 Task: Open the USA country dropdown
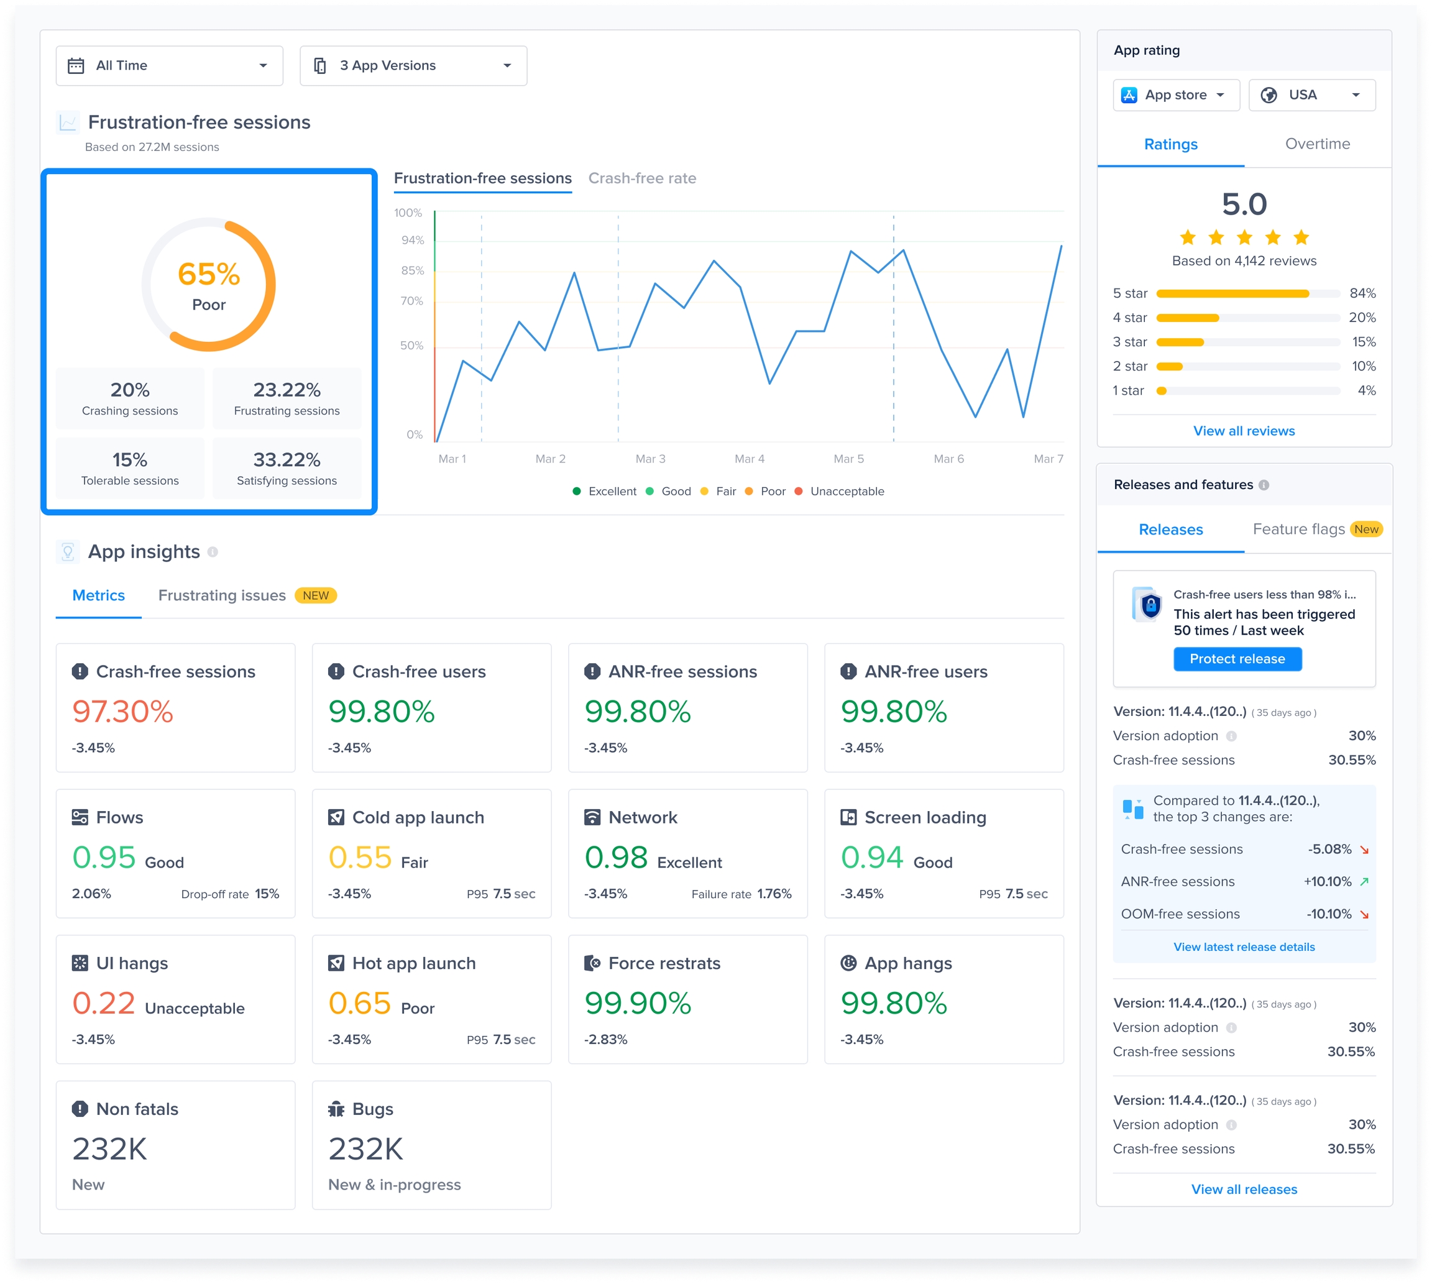tap(1311, 95)
